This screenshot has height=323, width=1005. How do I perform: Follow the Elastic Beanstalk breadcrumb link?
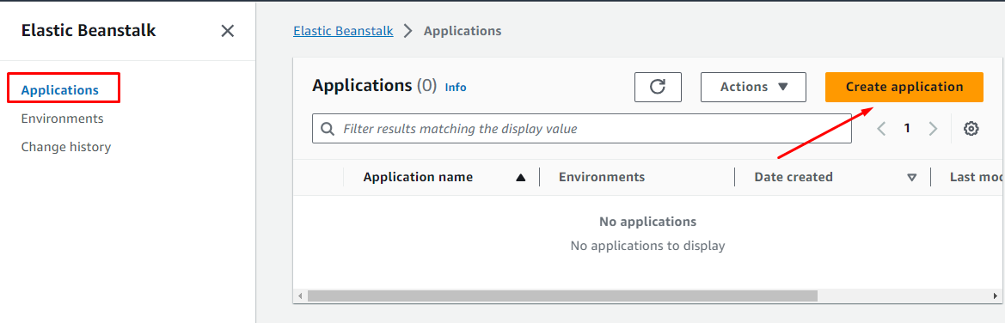[x=344, y=31]
